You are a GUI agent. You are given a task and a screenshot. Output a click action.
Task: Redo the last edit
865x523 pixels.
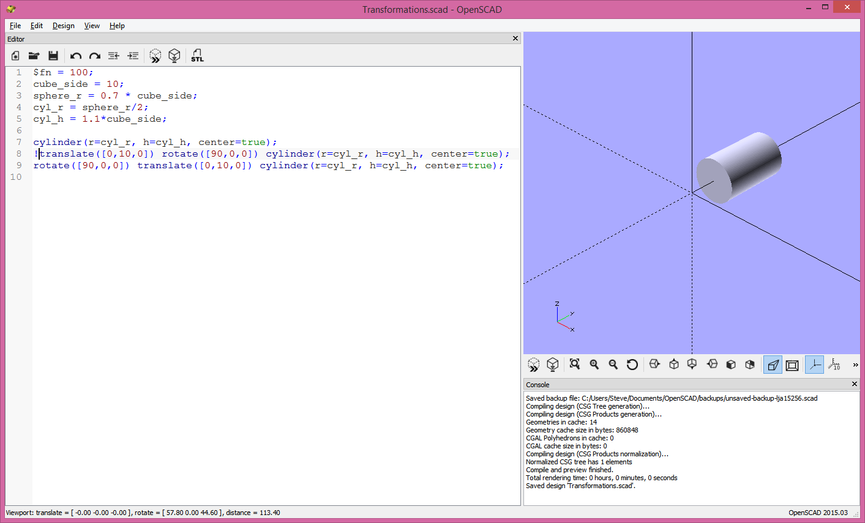point(94,56)
